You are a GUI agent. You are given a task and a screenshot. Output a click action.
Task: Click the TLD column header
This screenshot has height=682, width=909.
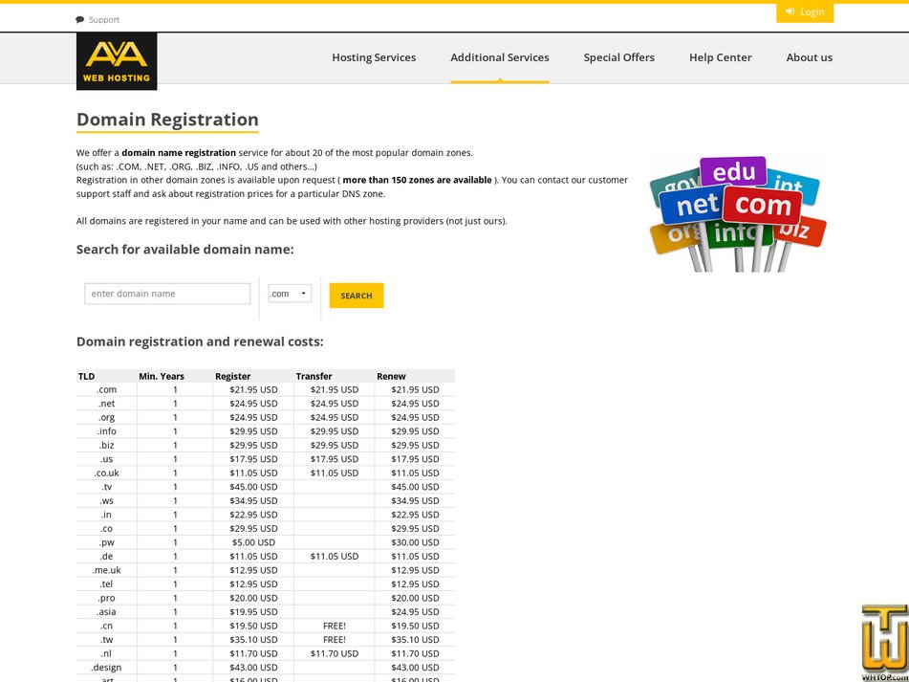(86, 376)
